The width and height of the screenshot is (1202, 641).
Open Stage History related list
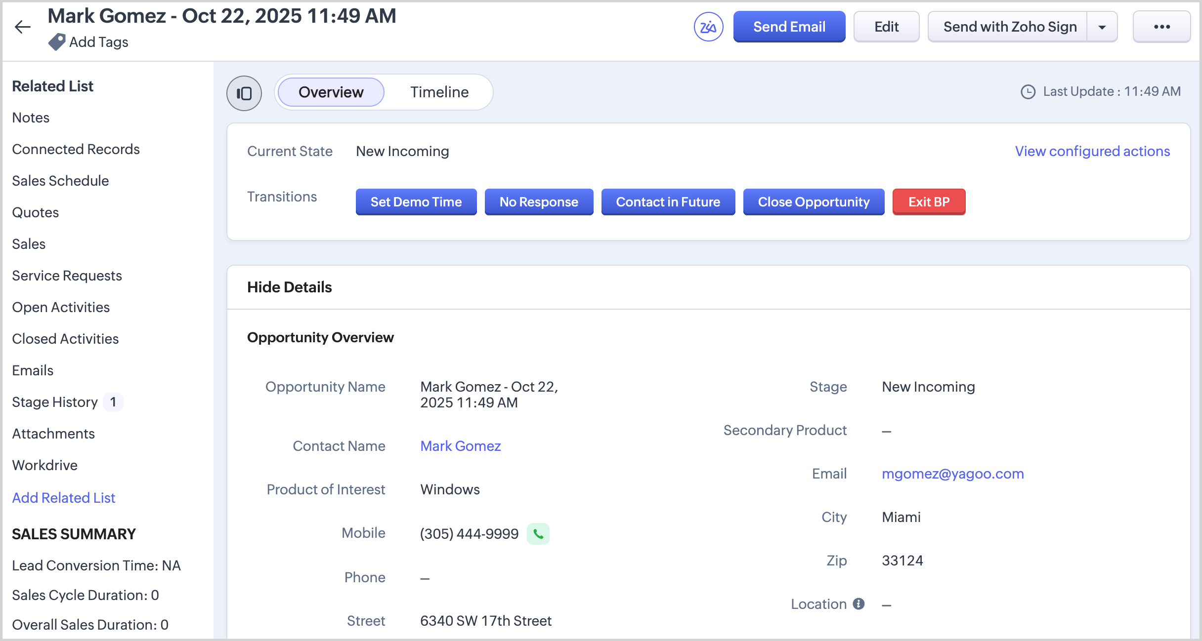[x=55, y=402]
